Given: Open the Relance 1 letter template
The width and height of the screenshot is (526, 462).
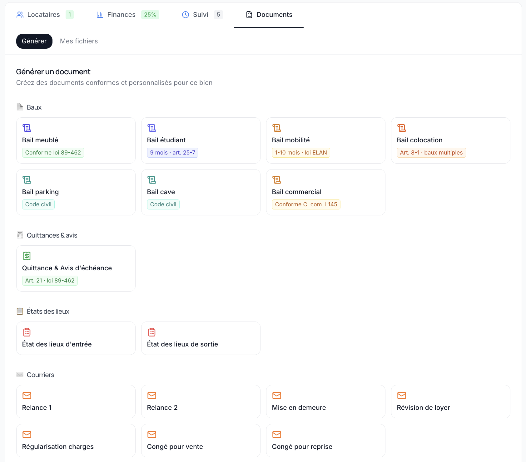Looking at the screenshot, I should [x=76, y=402].
